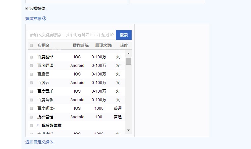Check the 百度音乐 IOS row checkbox
This screenshot has height=149, width=251.
31,91
